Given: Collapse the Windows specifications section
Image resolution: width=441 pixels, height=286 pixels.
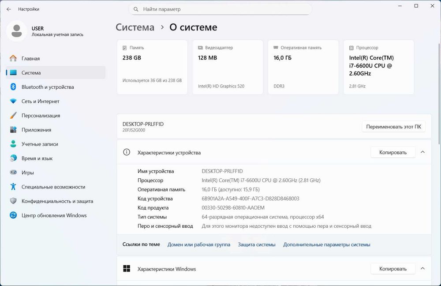Looking at the screenshot, I should click(422, 269).
